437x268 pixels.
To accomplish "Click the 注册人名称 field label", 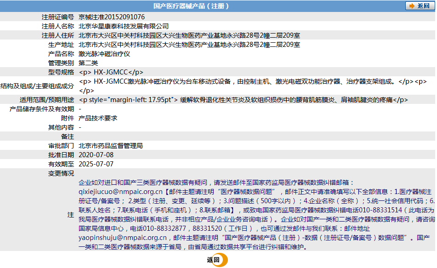I will coord(58,26).
